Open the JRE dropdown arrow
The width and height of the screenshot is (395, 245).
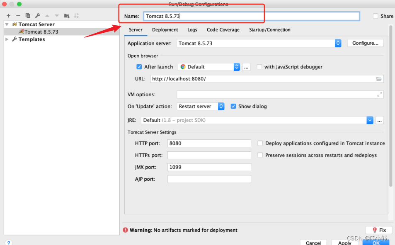coord(370,120)
